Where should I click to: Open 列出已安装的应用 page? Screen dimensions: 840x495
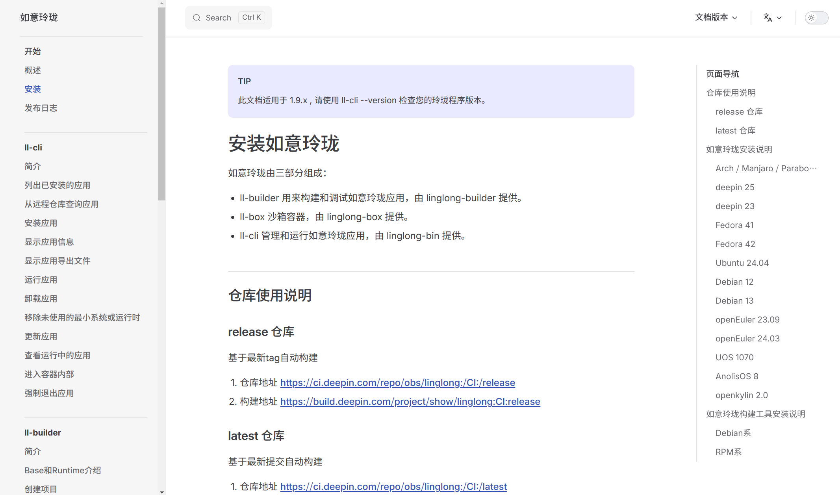pos(57,185)
